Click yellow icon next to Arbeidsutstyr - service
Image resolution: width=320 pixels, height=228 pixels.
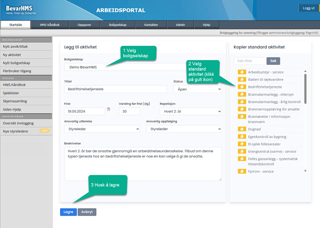(x=242, y=72)
